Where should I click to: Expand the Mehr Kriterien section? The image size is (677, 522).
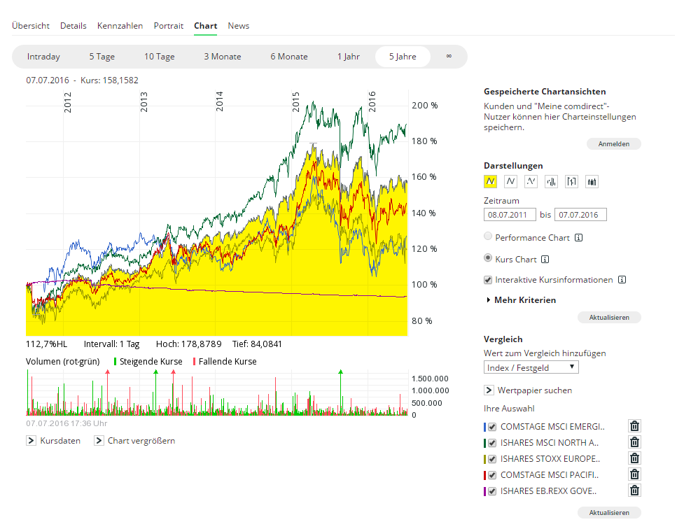pyautogui.click(x=521, y=300)
